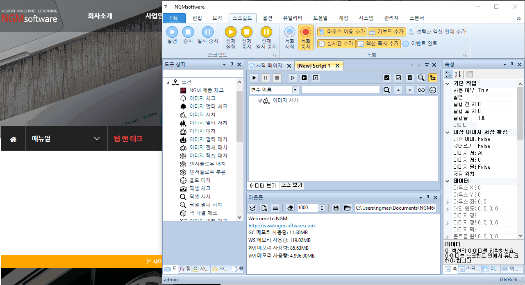Click the 중지 (stop) script ribbon icon
This screenshot has height=285, width=525.
pyautogui.click(x=188, y=32)
